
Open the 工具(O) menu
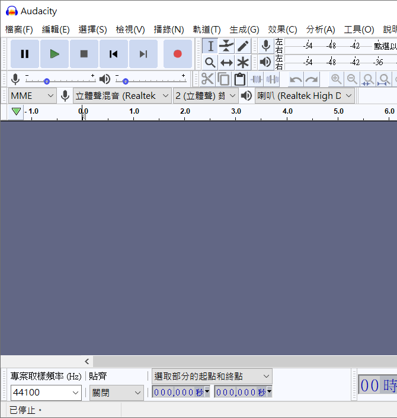click(359, 30)
